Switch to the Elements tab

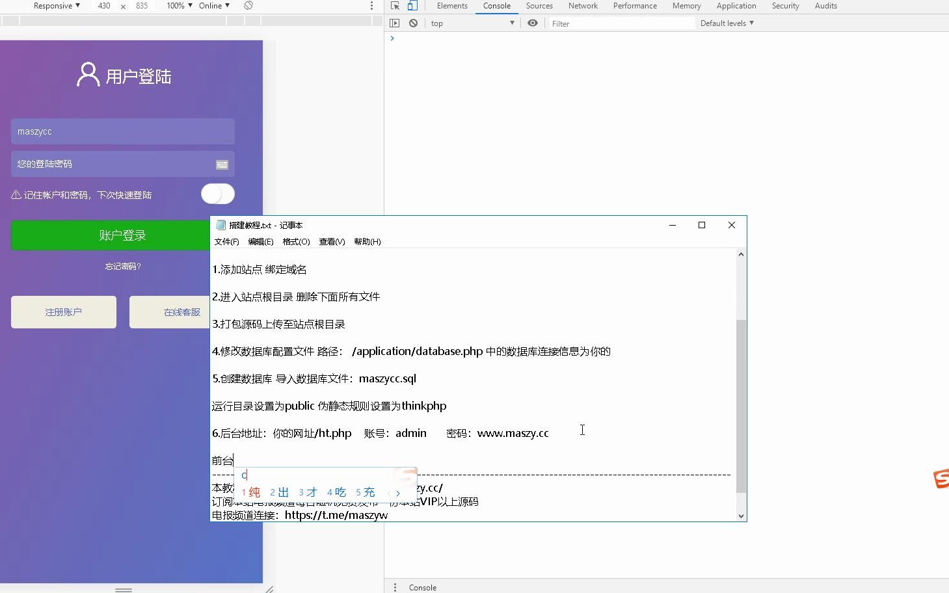[452, 6]
